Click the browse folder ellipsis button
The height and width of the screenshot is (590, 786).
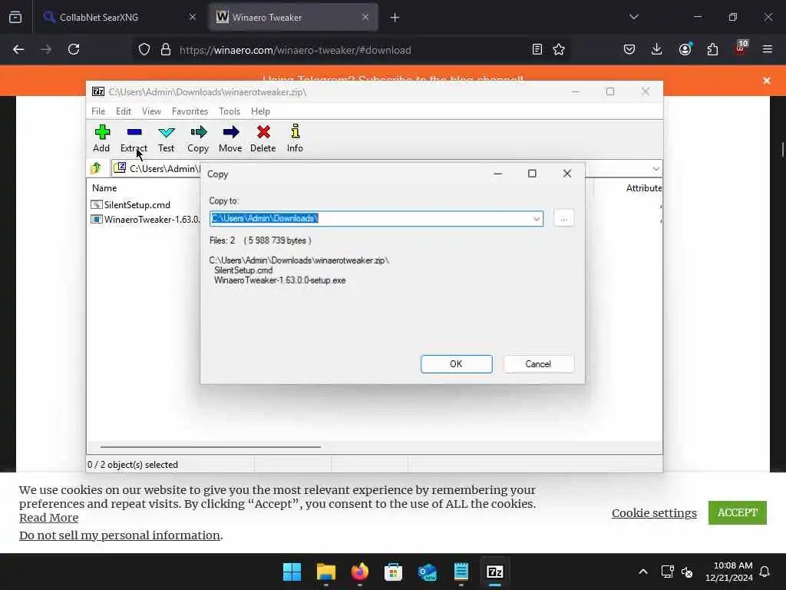pos(564,219)
